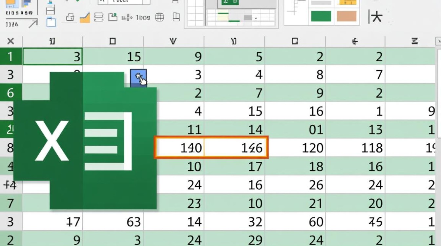Screen dimensions: 441x246
Task: Select the cell containing 140
Action: click(x=179, y=148)
